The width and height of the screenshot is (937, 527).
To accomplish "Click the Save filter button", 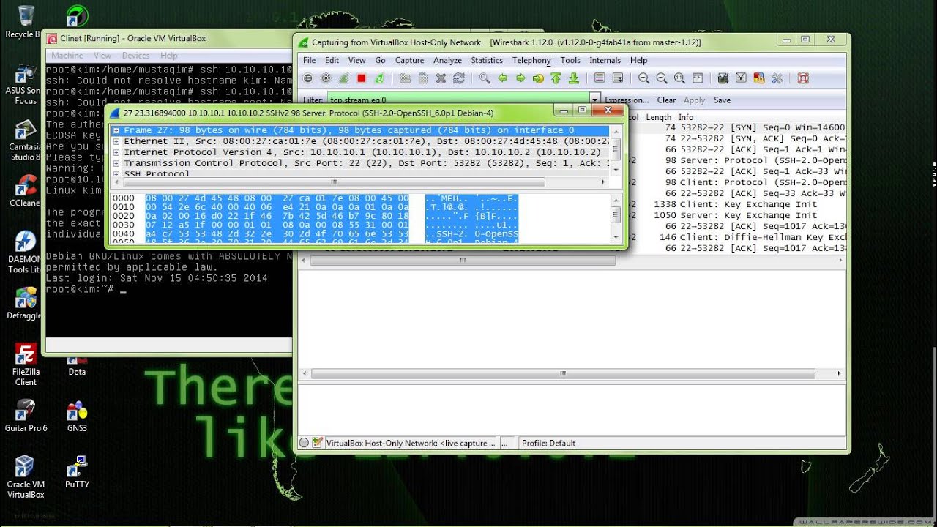I will [722, 100].
